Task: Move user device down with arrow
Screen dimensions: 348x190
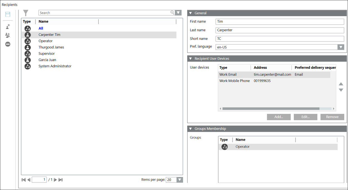Action: 341,90
